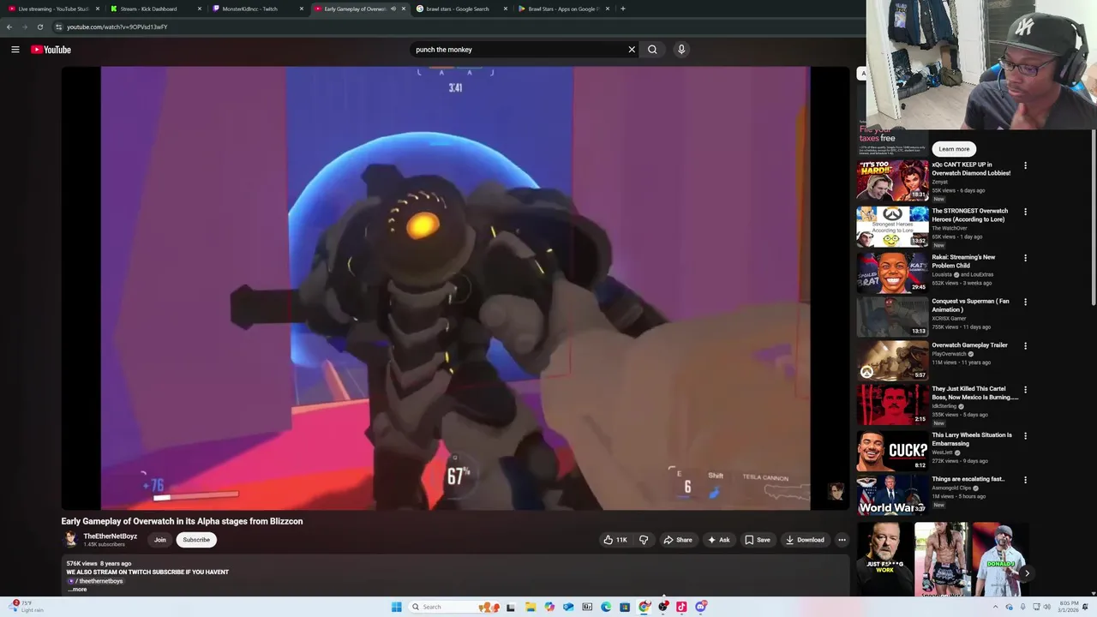
Task: Open options for 'The STRONGEST Overwatch Heroes' video
Action: click(x=1025, y=212)
